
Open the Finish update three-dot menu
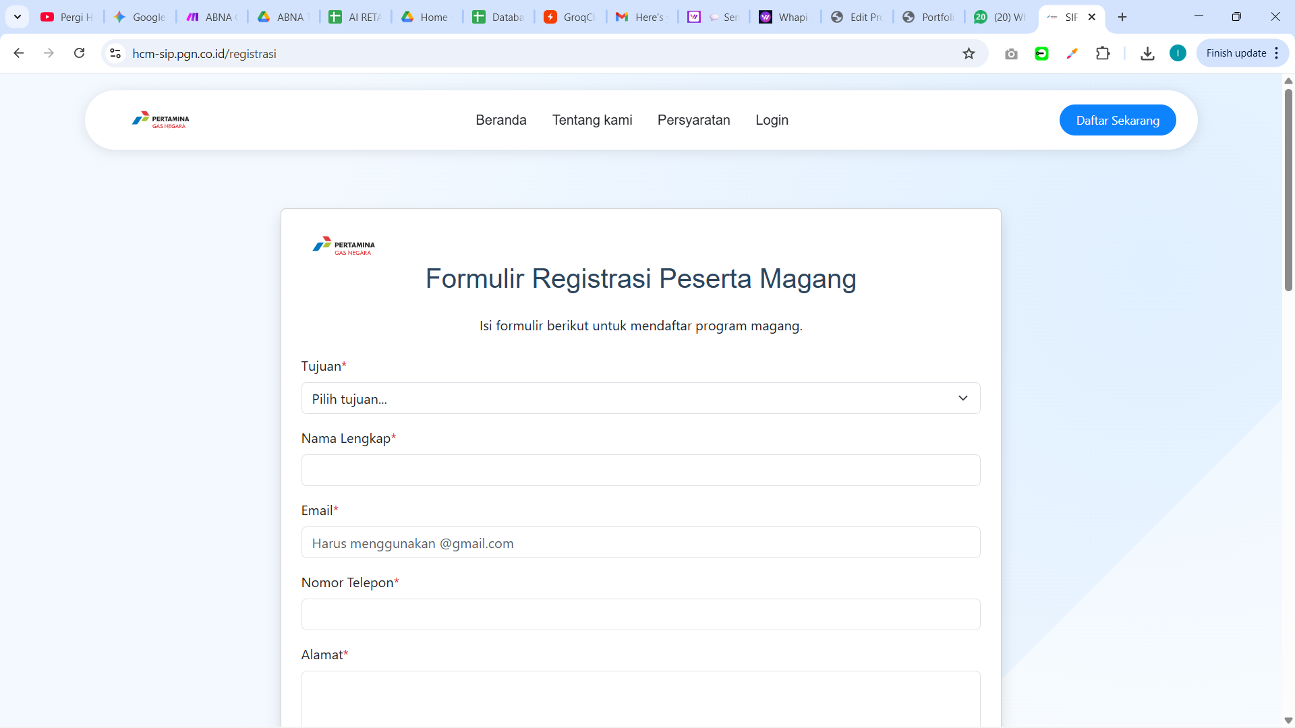click(x=1277, y=53)
